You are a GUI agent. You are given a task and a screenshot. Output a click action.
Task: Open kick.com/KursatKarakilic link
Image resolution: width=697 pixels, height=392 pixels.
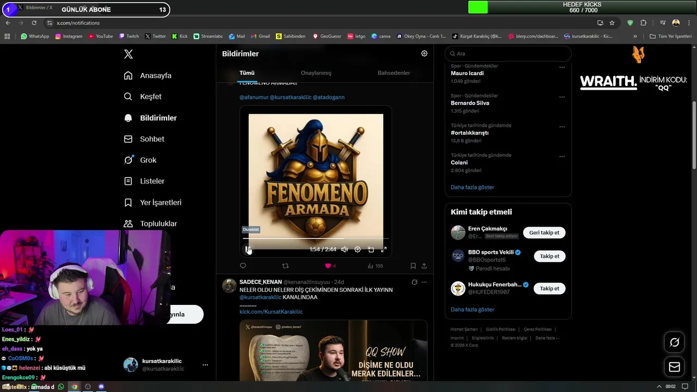click(271, 312)
